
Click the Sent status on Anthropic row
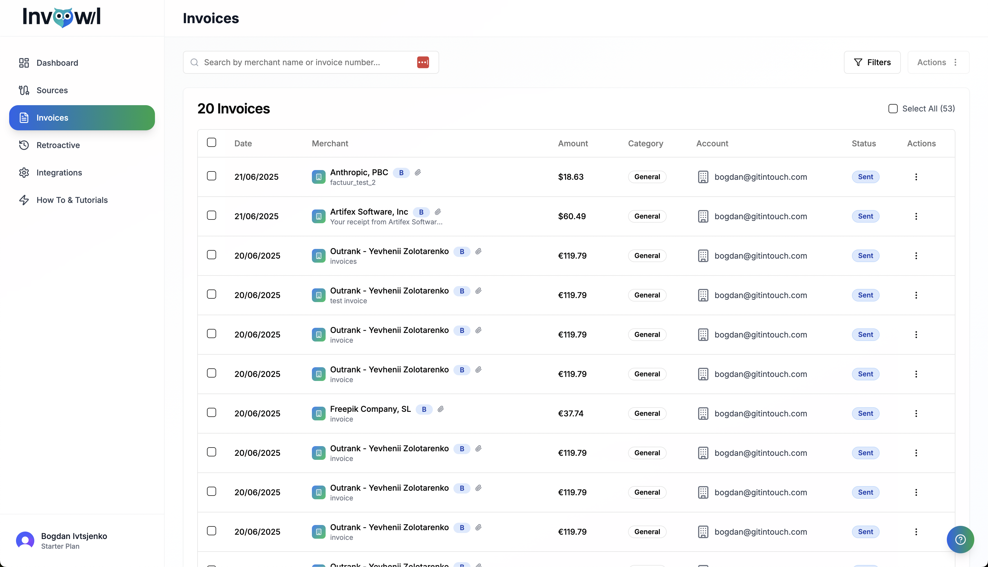coord(865,177)
